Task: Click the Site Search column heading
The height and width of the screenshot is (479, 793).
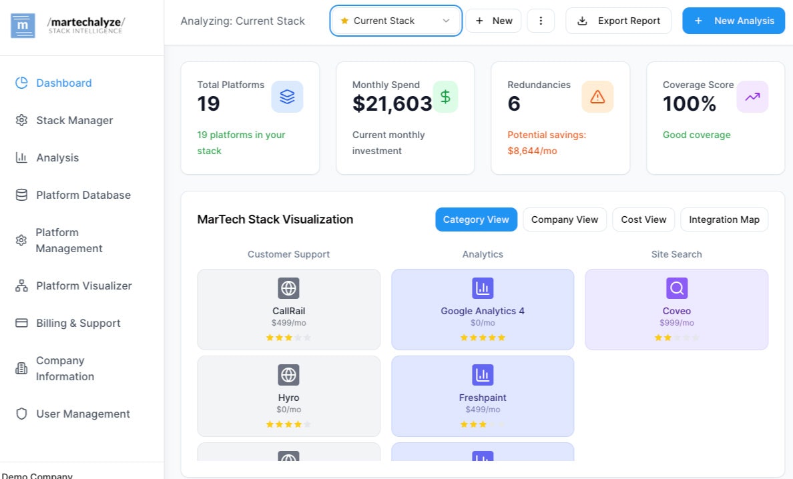Action: click(677, 254)
